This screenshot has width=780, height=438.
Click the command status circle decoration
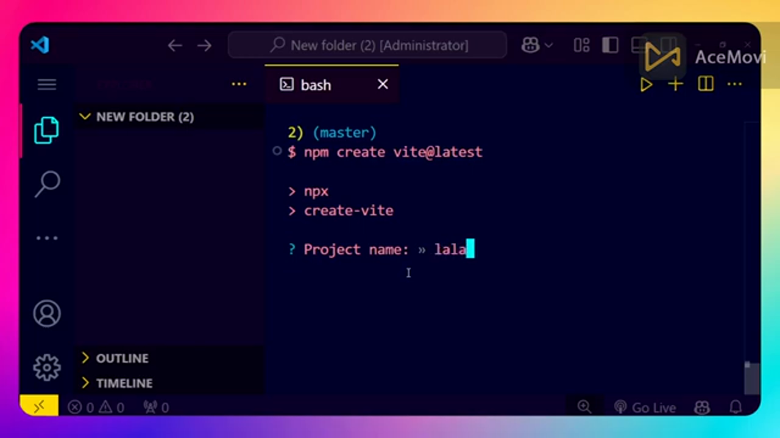(277, 151)
